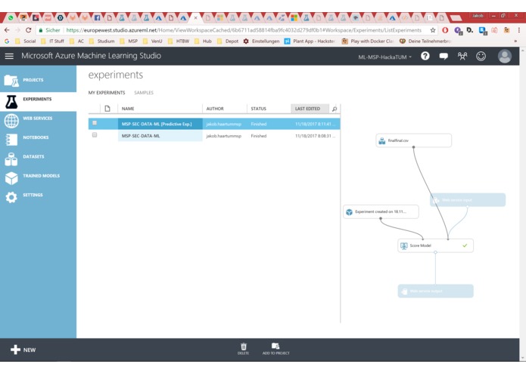
Task: Click the help question mark icon
Action: pyautogui.click(x=425, y=56)
